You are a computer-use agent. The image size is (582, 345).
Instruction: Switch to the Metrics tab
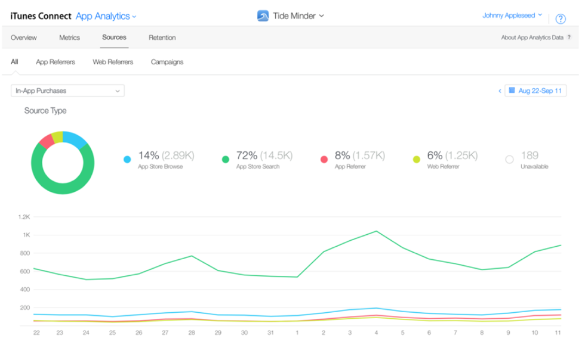69,38
